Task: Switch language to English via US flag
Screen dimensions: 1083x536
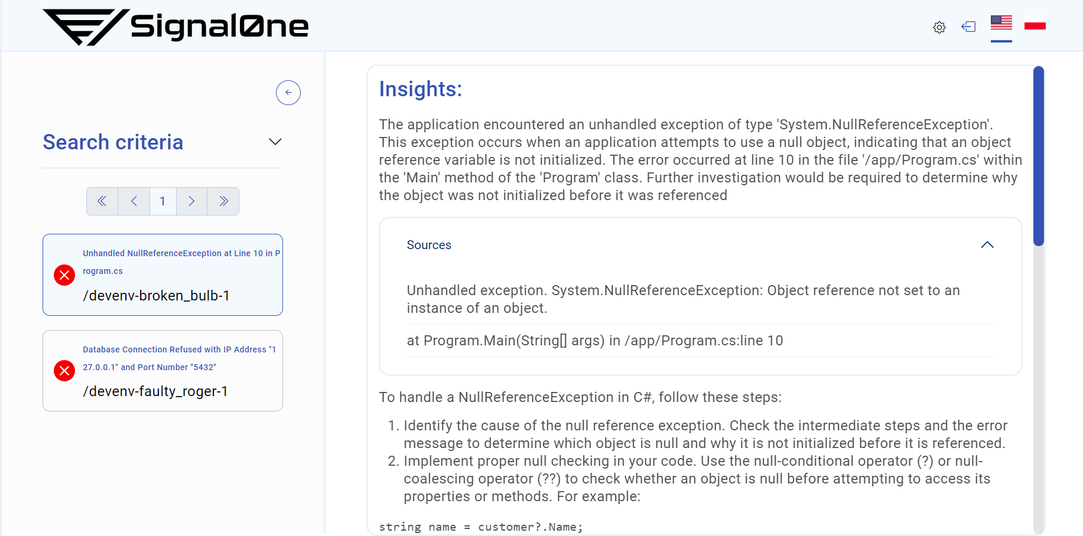Action: pos(1001,23)
